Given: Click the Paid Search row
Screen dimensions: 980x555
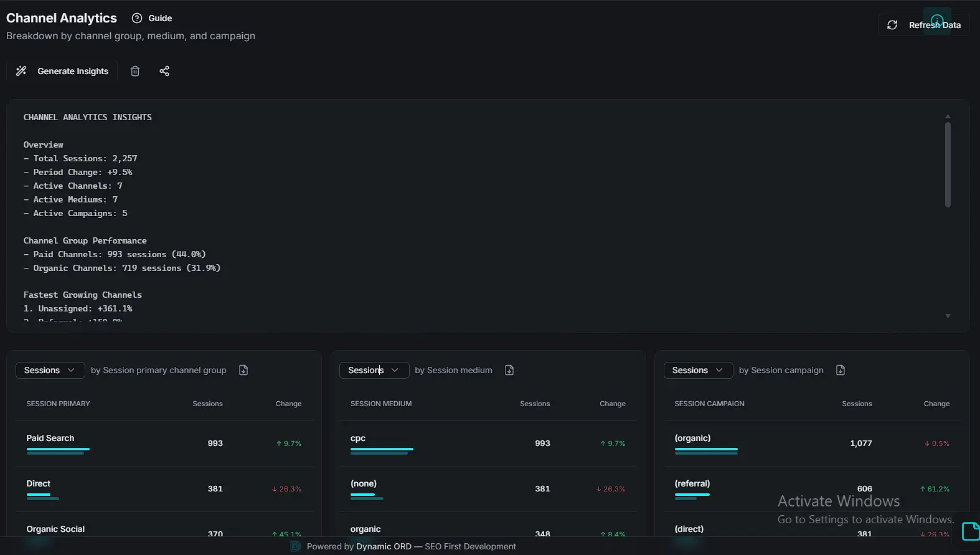Looking at the screenshot, I should [164, 444].
